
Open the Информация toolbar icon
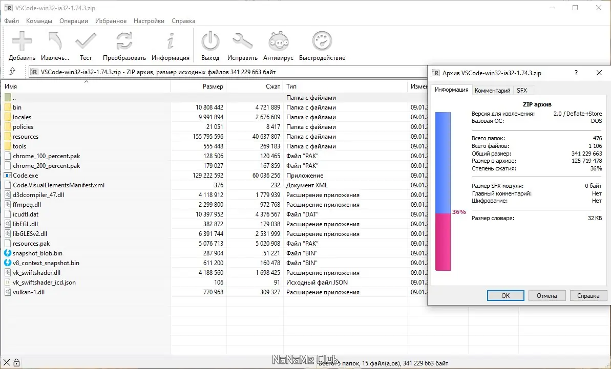(x=170, y=41)
